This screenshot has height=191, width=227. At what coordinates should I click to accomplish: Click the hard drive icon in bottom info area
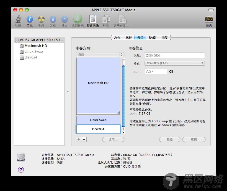[21, 157]
